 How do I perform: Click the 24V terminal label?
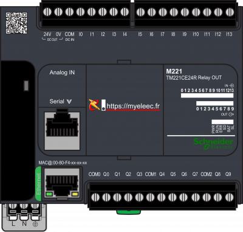pos(47,34)
